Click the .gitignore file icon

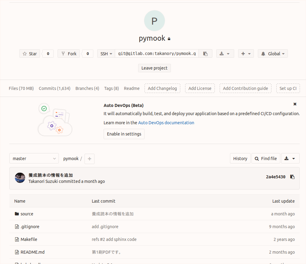17,227
